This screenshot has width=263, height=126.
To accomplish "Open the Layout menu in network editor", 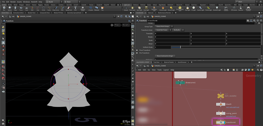I will (x=166, y=70).
